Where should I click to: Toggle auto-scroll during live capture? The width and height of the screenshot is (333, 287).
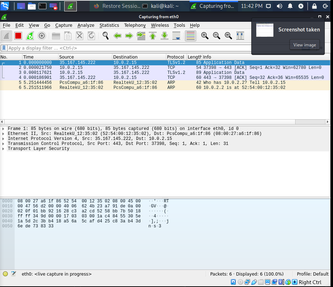(x=176, y=36)
